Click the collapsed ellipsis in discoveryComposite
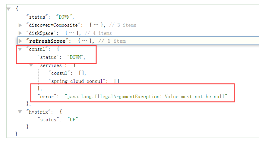This screenshot has height=155, width=259. [x=96, y=25]
